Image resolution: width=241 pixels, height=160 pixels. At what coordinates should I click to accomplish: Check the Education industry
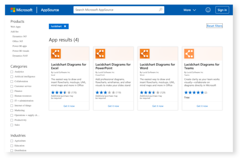tap(12, 146)
